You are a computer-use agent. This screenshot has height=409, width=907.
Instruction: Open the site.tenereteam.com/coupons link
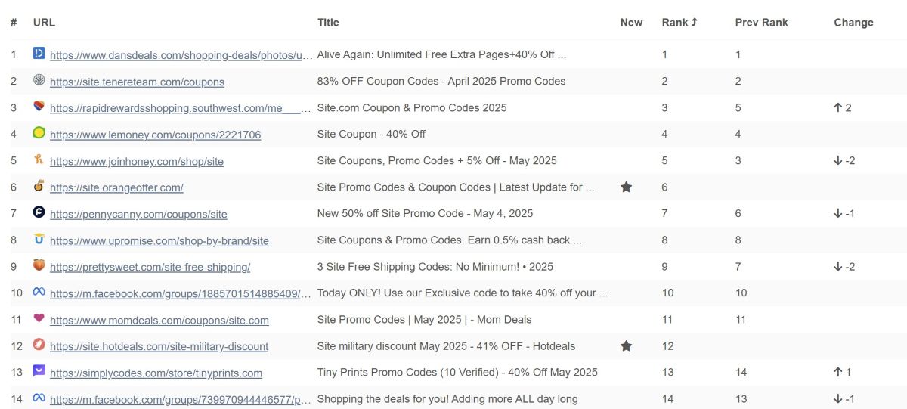(137, 82)
